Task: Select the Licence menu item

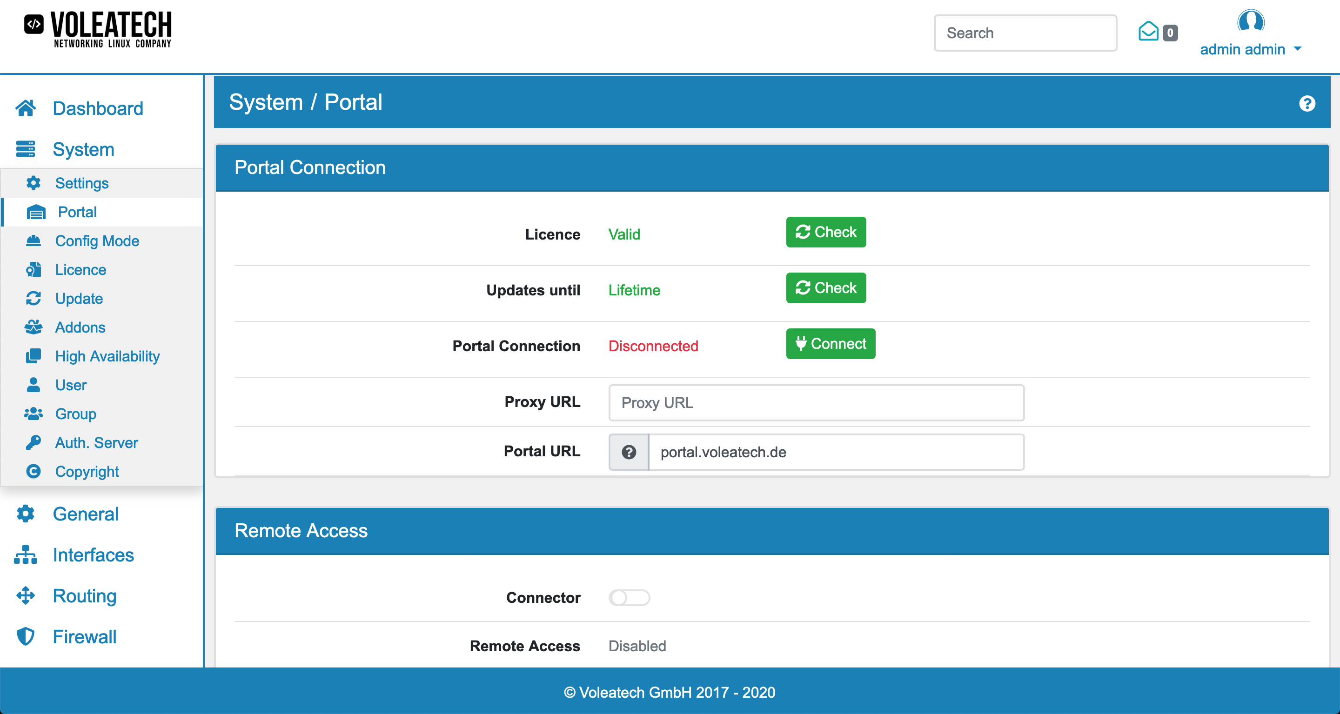Action: coord(80,269)
